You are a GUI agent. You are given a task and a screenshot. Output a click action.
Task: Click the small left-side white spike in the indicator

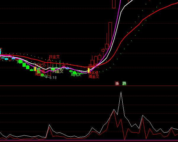click(49, 125)
